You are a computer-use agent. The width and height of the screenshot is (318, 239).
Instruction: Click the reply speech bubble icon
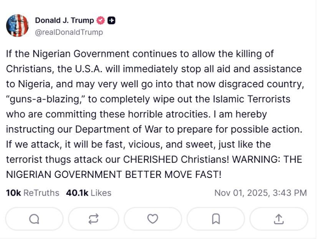tap(34, 219)
